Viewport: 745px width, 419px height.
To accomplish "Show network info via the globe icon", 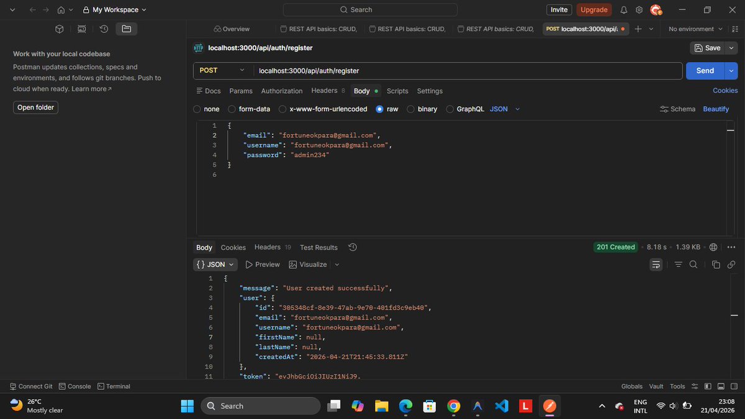I will click(713, 247).
